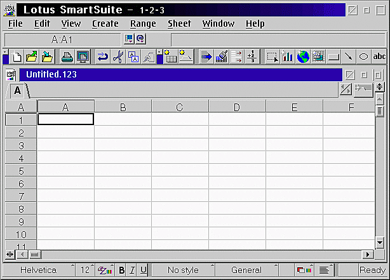This screenshot has height=280, width=390.
Task: Open the Sheet menu
Action: [179, 23]
